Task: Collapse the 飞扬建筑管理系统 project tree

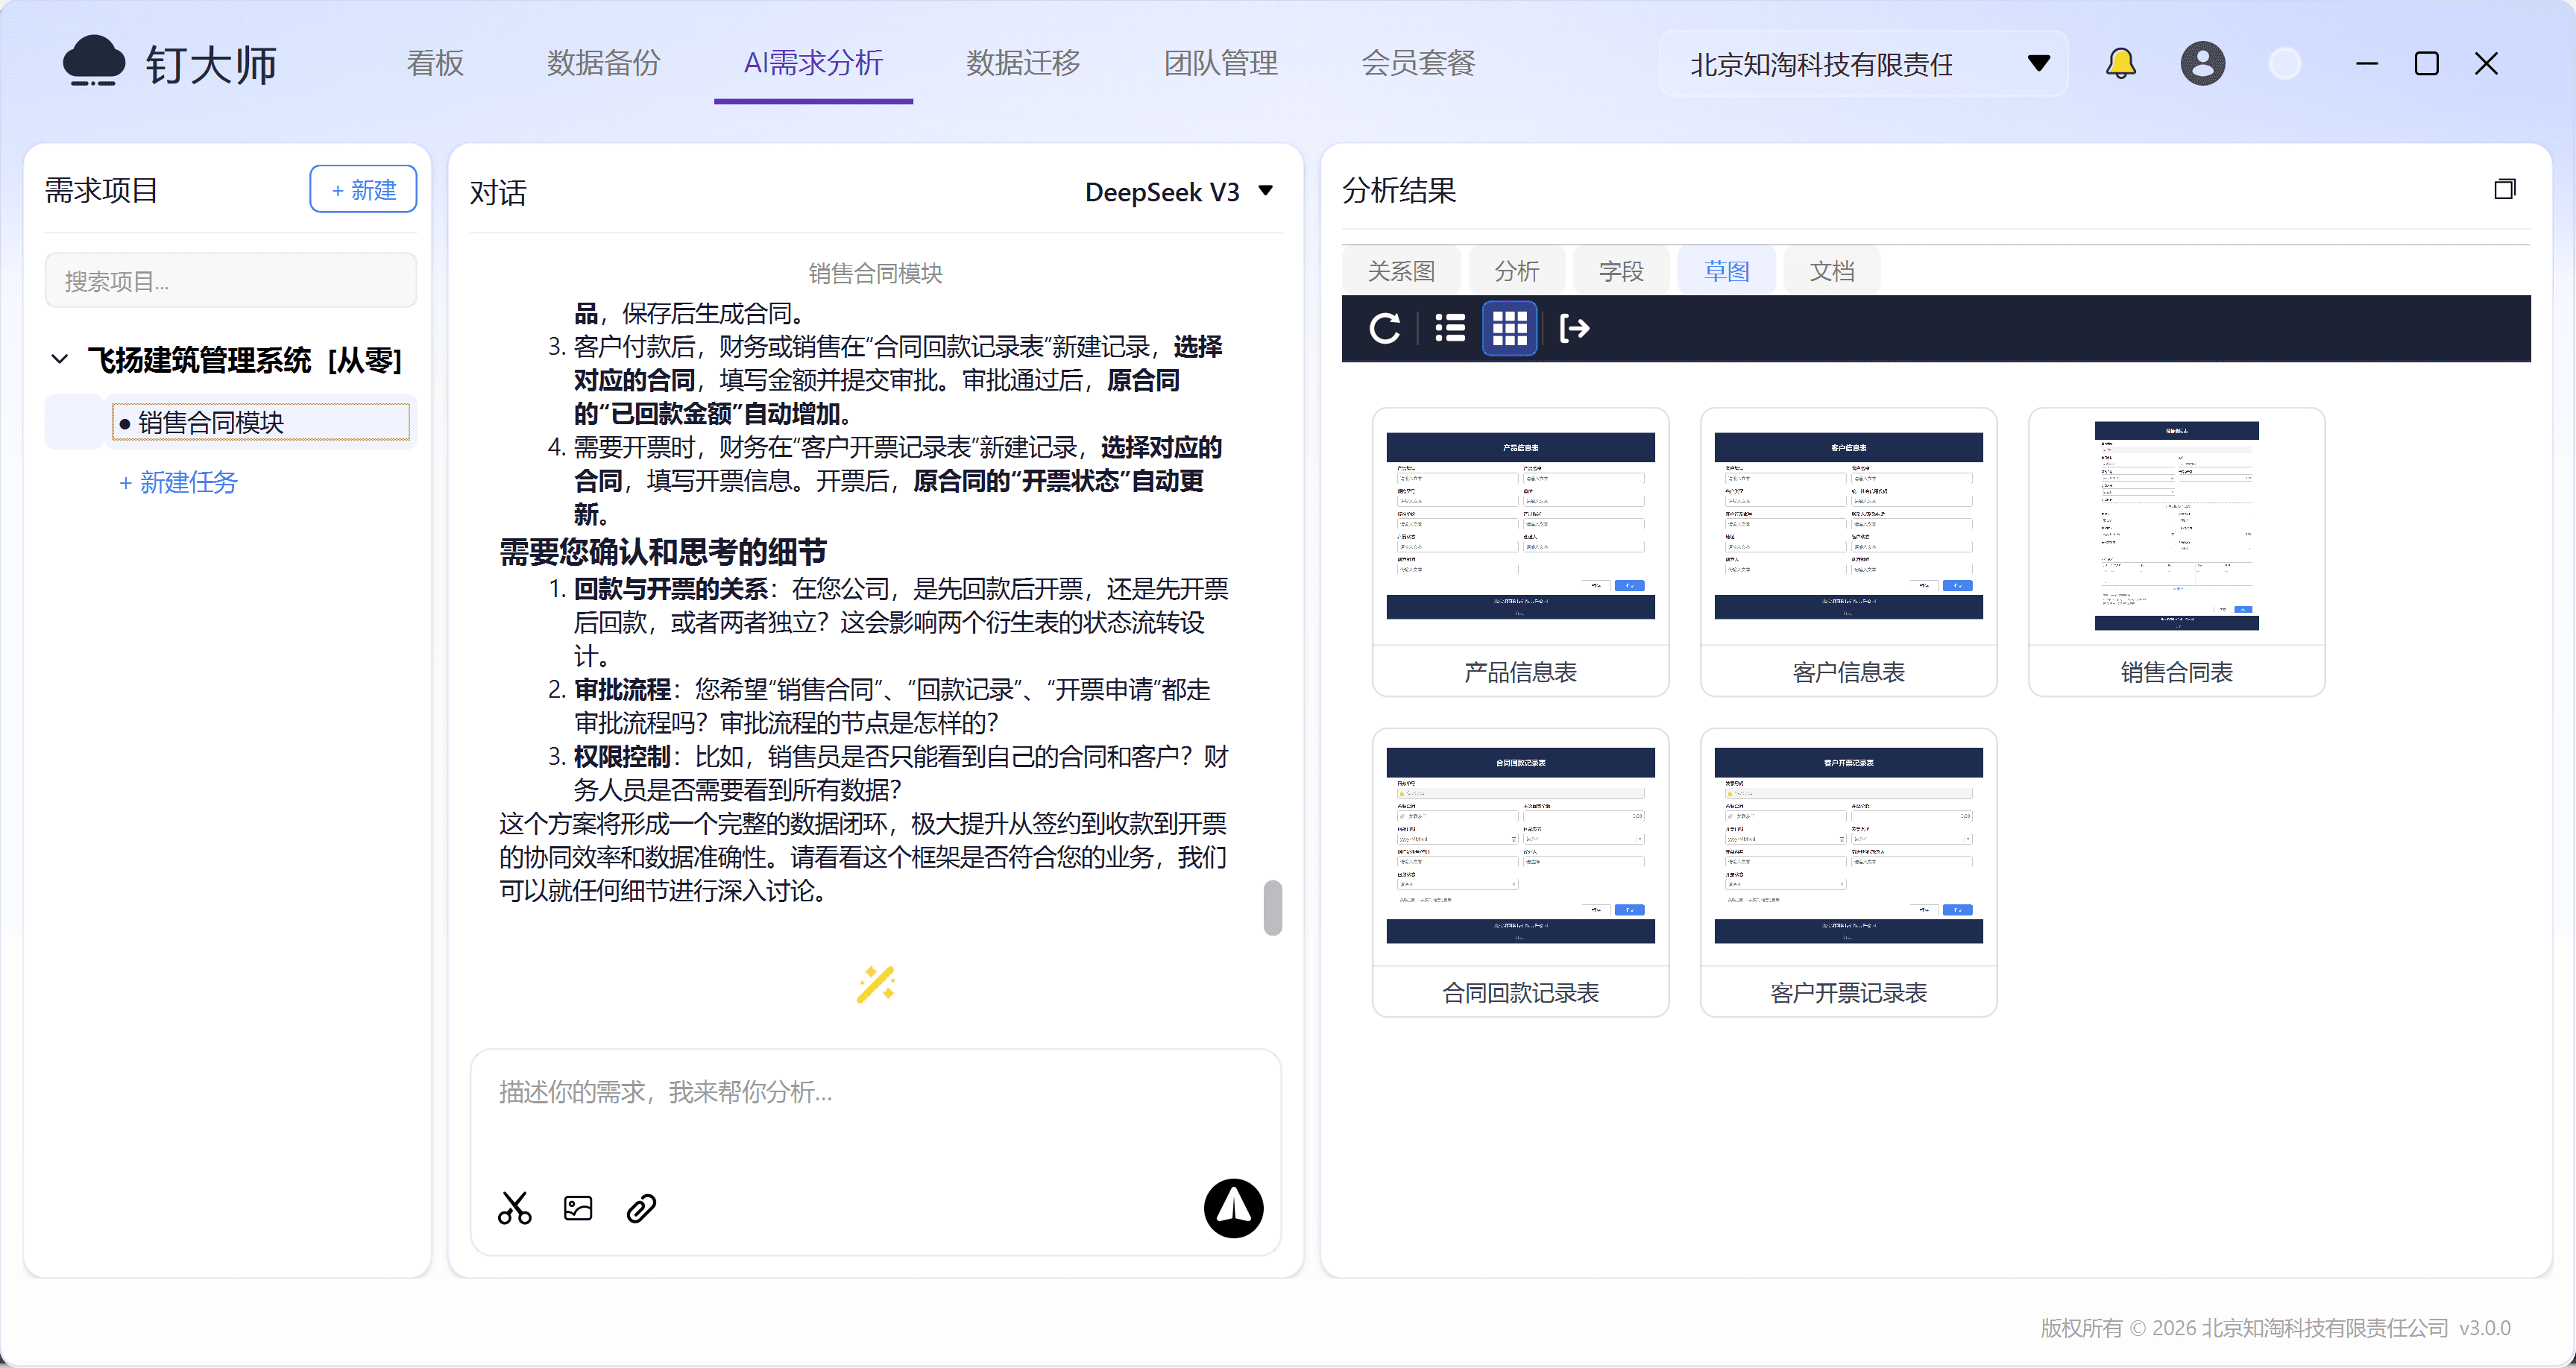Action: 60,359
